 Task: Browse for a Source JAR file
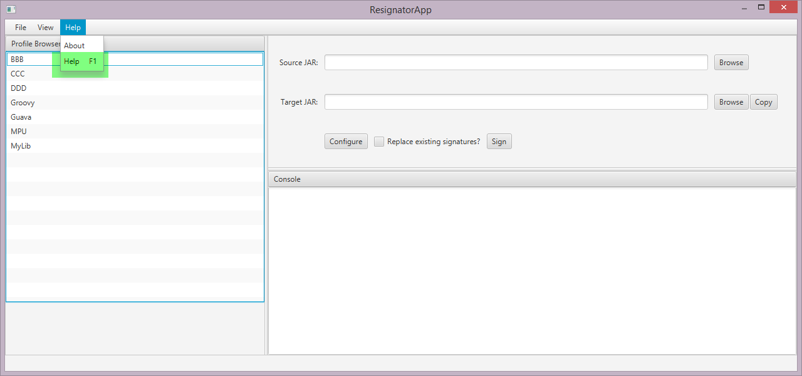[x=731, y=62]
